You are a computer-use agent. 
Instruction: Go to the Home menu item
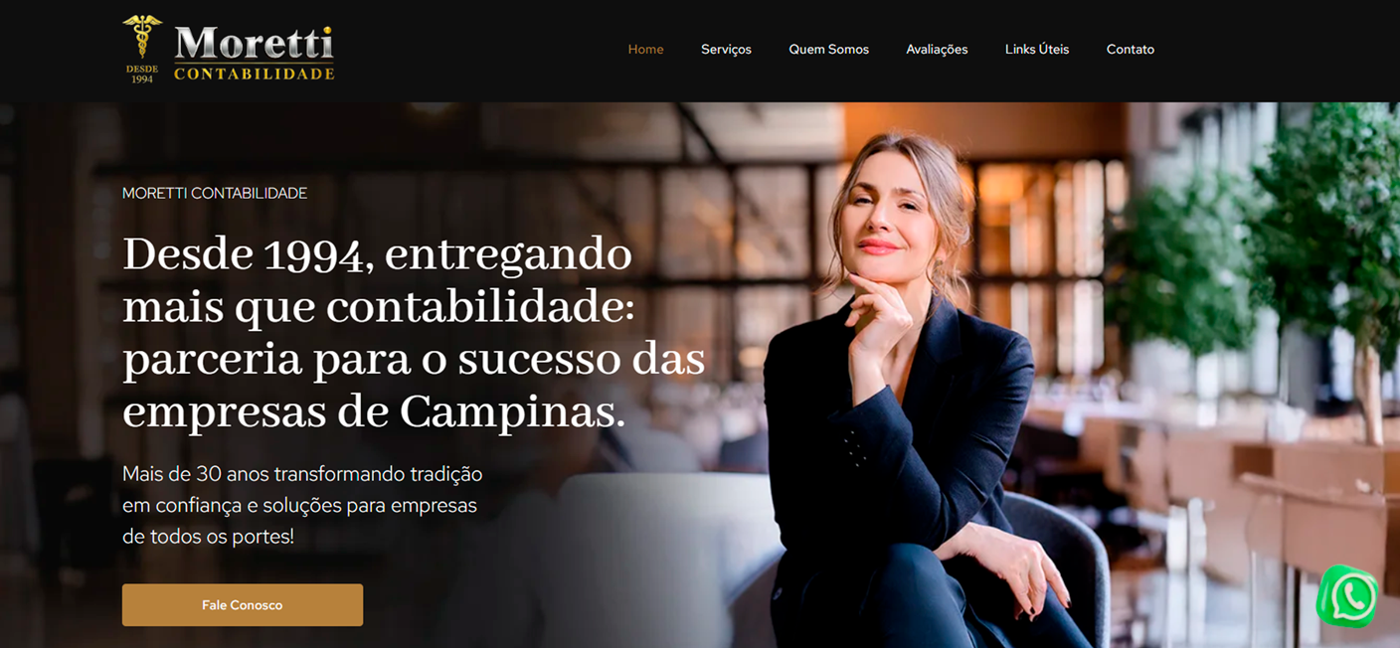coord(645,50)
